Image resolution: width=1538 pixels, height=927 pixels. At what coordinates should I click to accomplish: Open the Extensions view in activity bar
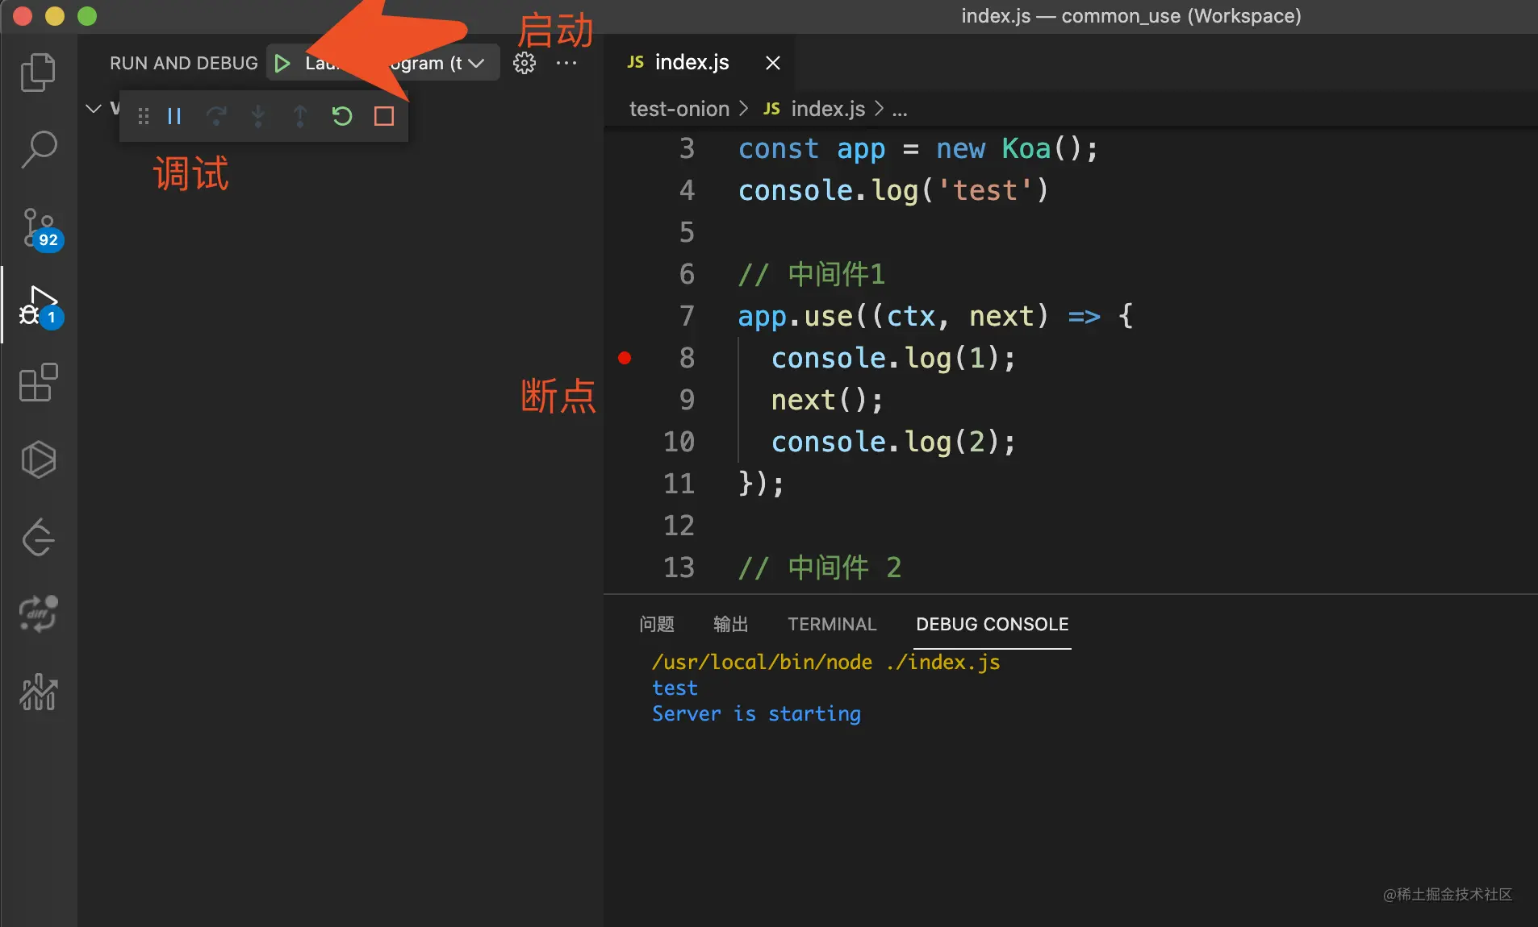[x=38, y=382]
